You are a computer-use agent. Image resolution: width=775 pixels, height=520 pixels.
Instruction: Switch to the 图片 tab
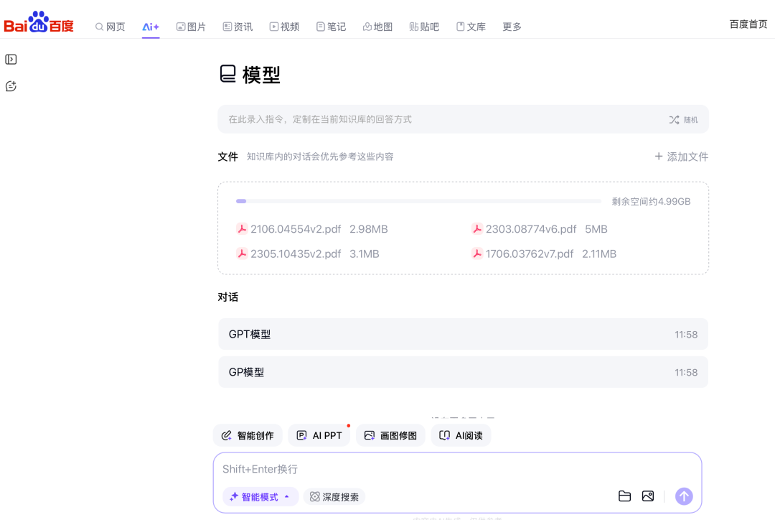pos(192,27)
